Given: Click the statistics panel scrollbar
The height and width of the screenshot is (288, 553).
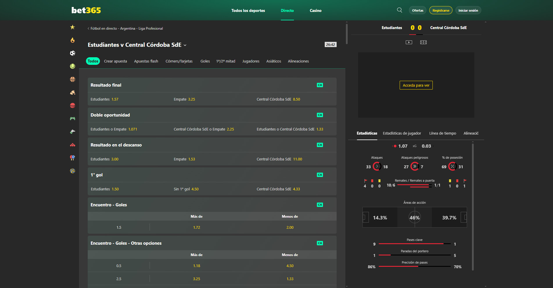Looking at the screenshot, I should (473, 207).
